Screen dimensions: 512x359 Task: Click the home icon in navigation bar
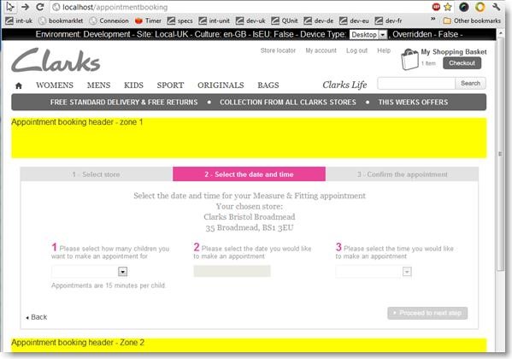[x=19, y=85]
